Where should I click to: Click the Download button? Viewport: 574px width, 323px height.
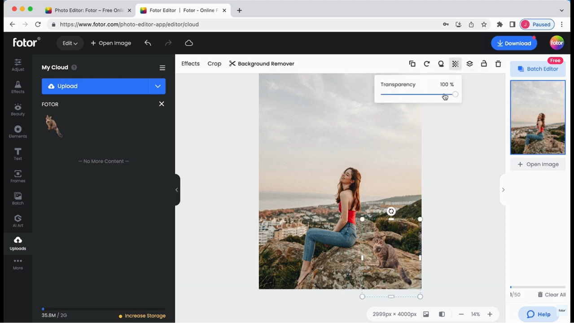[x=514, y=43]
